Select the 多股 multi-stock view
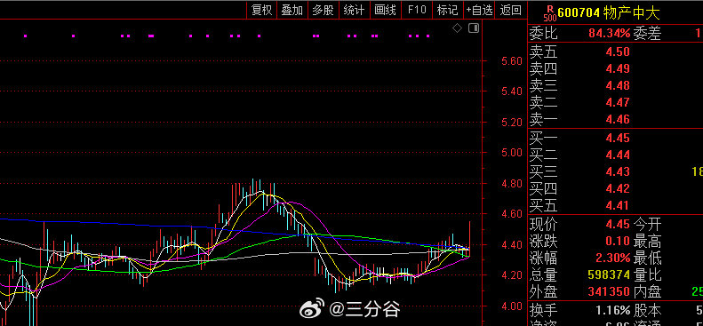The height and width of the screenshot is (326, 703). [324, 10]
